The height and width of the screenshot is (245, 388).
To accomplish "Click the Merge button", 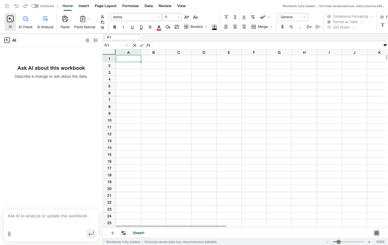I will 259,27.
